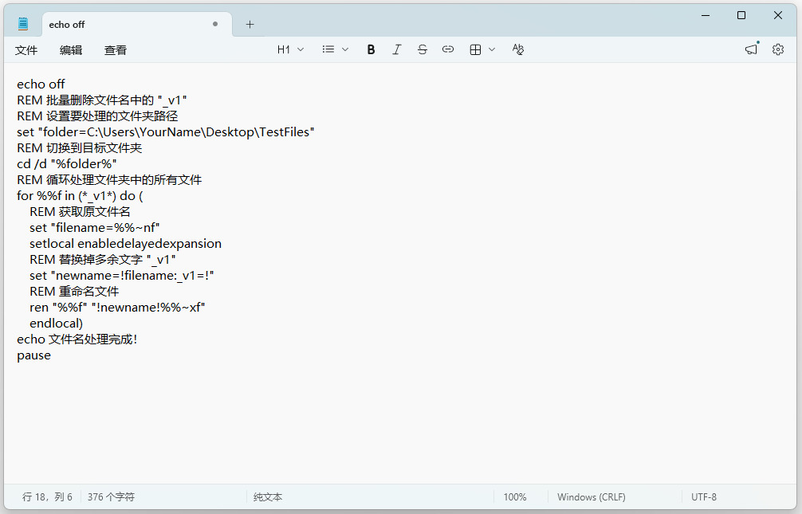Click the "行 18, 列 6" status indicator
Screen dimensions: 802x514
47,497
